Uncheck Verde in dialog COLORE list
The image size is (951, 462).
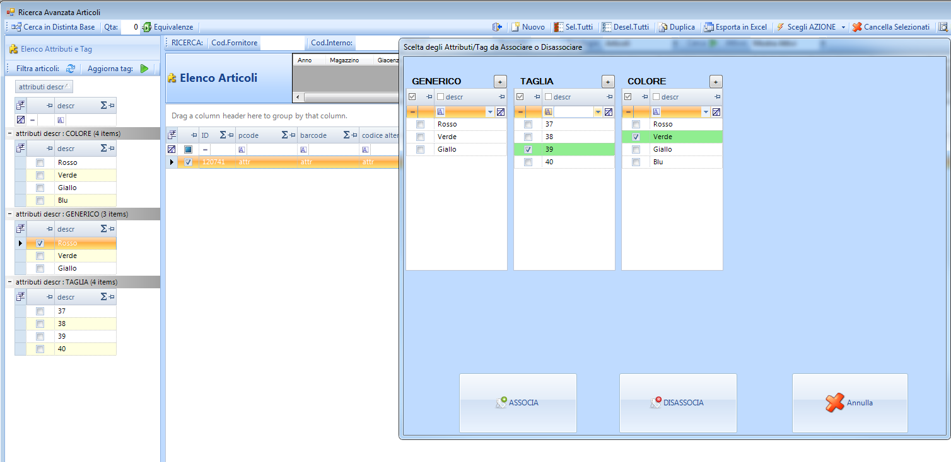[x=636, y=137]
